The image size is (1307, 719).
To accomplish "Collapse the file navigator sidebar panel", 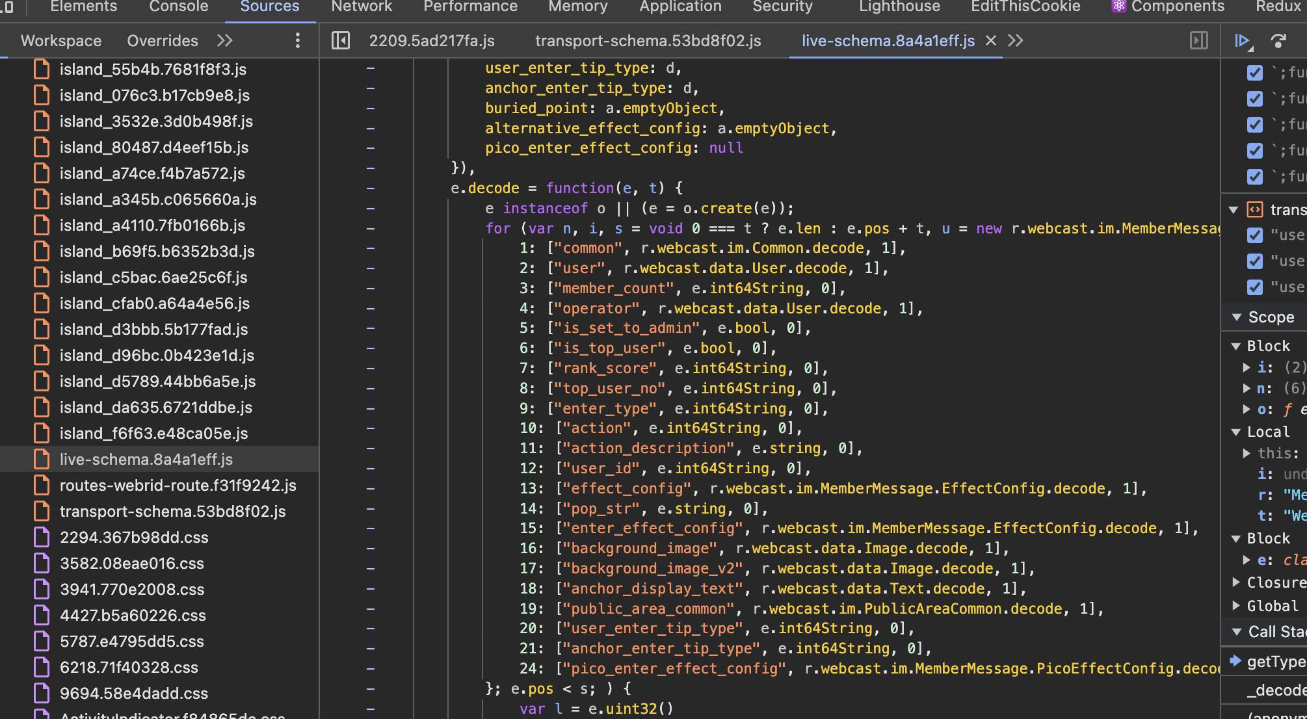I will pos(340,40).
